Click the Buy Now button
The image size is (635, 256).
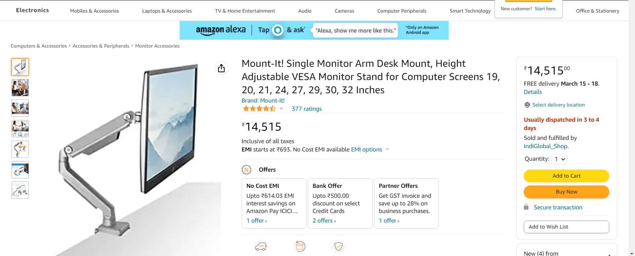(566, 192)
